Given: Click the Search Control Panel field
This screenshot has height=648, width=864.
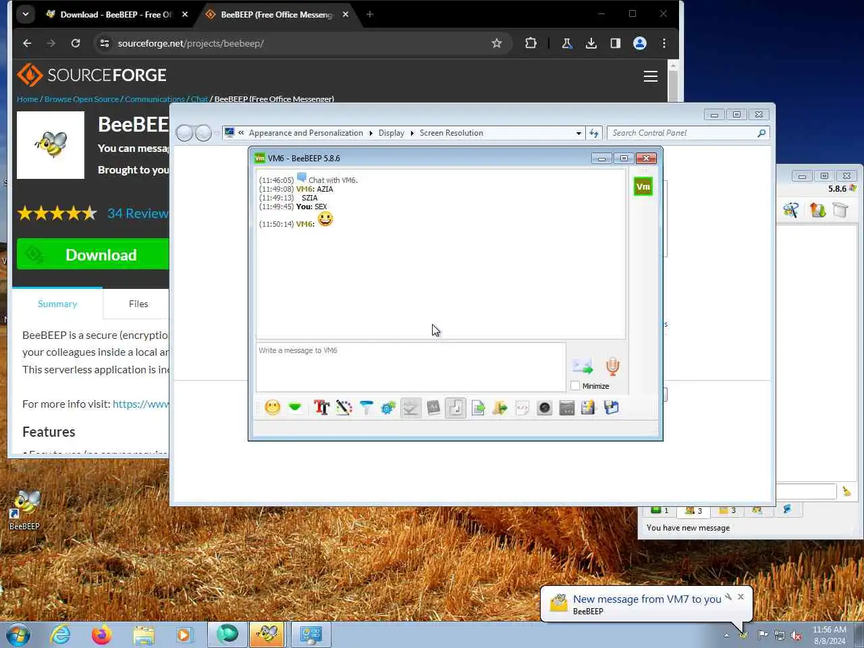Looking at the screenshot, I should coord(688,133).
